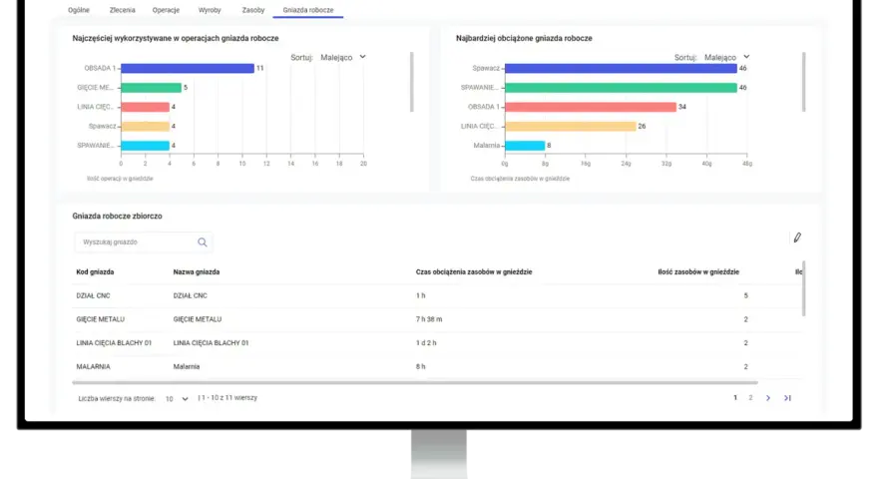Click the 7 h 38 m time value

(x=429, y=319)
